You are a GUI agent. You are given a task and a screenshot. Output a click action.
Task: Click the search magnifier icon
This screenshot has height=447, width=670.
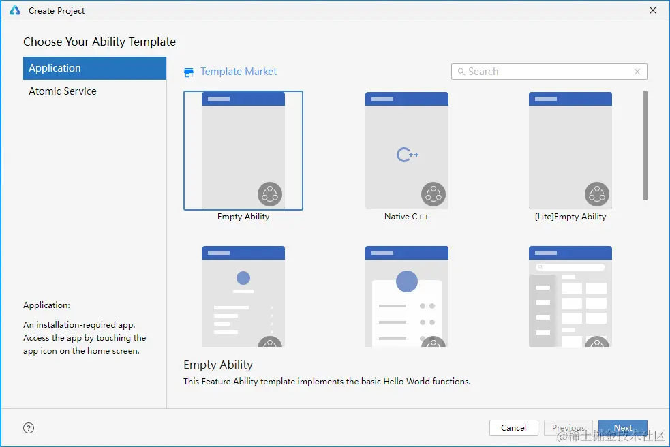click(461, 72)
